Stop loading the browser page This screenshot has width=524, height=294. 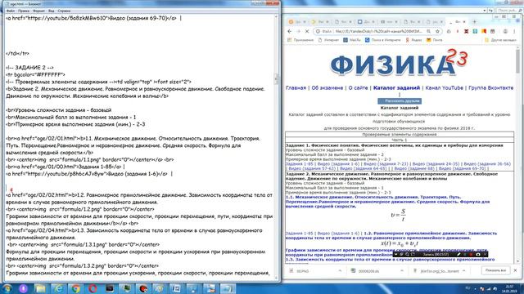(x=307, y=31)
